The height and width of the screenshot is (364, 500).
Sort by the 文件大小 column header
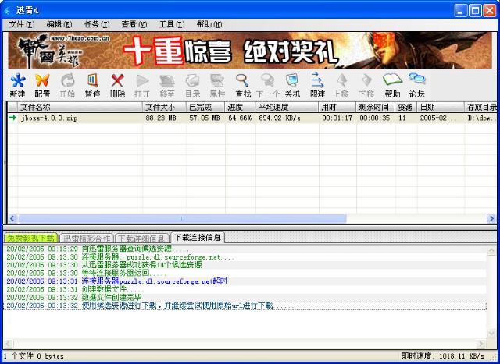(x=164, y=107)
